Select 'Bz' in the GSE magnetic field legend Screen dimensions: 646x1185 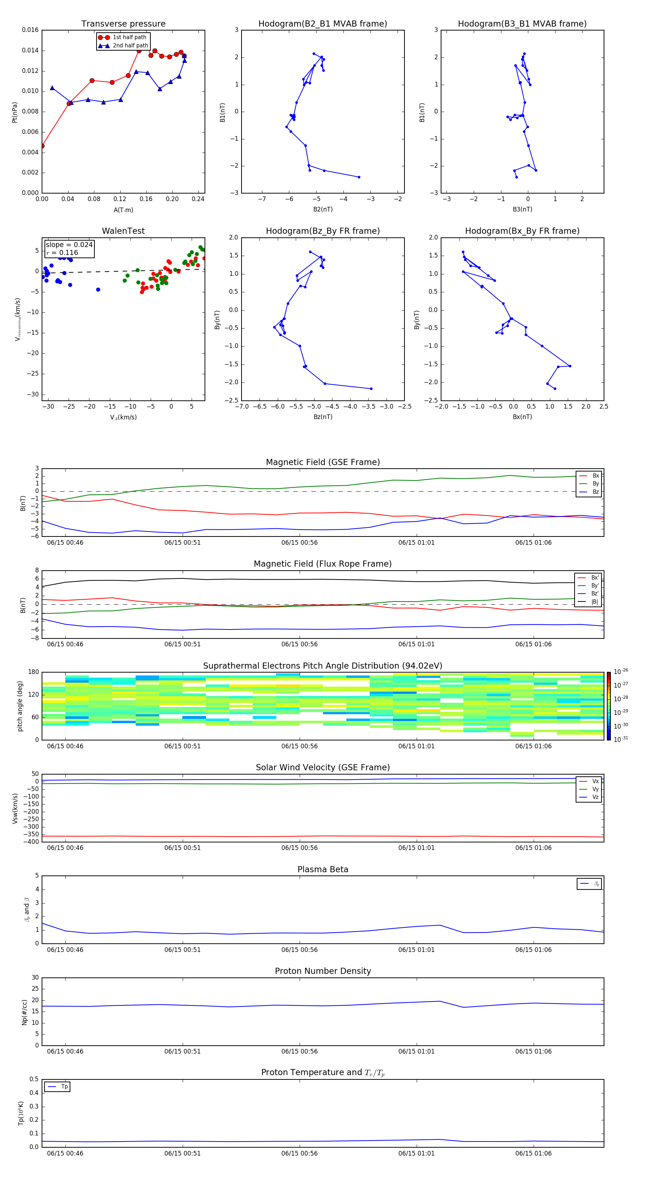tap(589, 492)
